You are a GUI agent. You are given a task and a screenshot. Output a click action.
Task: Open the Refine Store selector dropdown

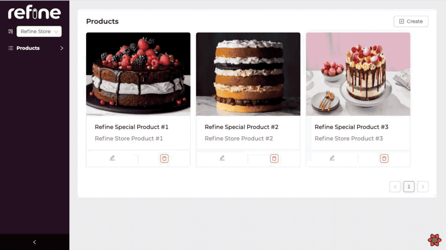click(39, 31)
